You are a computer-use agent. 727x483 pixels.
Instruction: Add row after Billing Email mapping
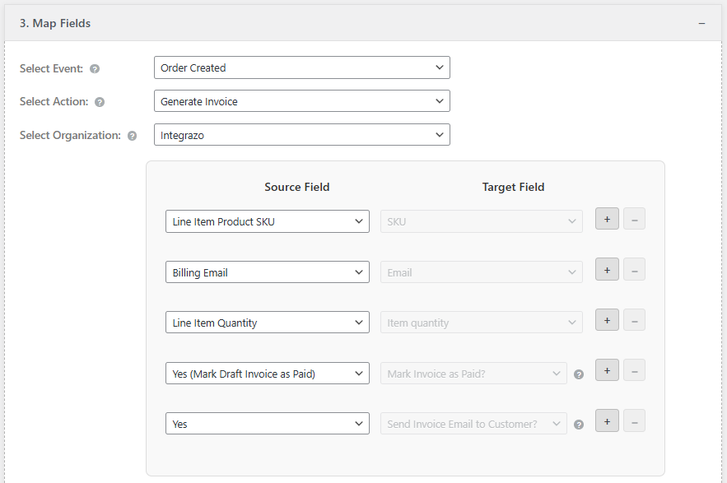pos(607,270)
